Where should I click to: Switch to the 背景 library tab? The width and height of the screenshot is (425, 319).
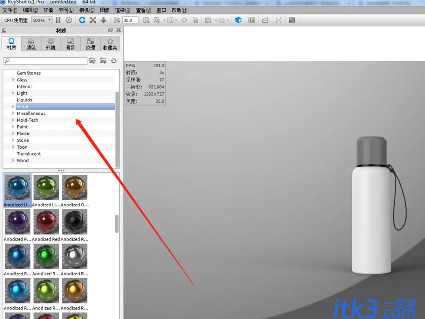point(71,44)
